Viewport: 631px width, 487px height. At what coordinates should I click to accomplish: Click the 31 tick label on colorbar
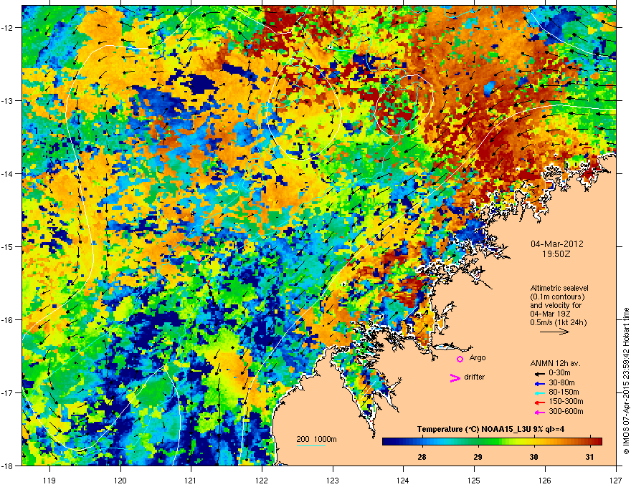pyautogui.click(x=589, y=457)
